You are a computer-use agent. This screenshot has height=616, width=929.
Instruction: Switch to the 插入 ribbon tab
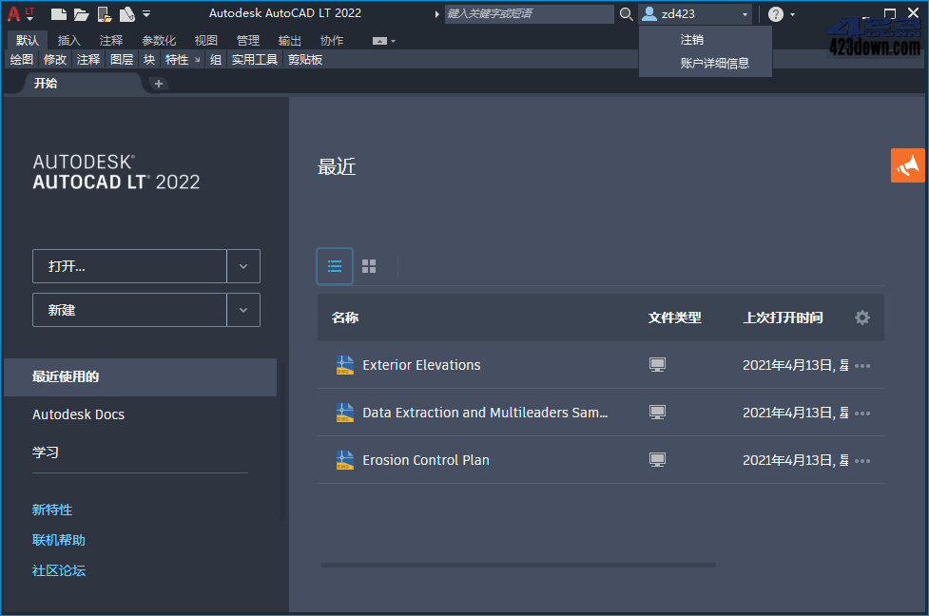tap(68, 40)
